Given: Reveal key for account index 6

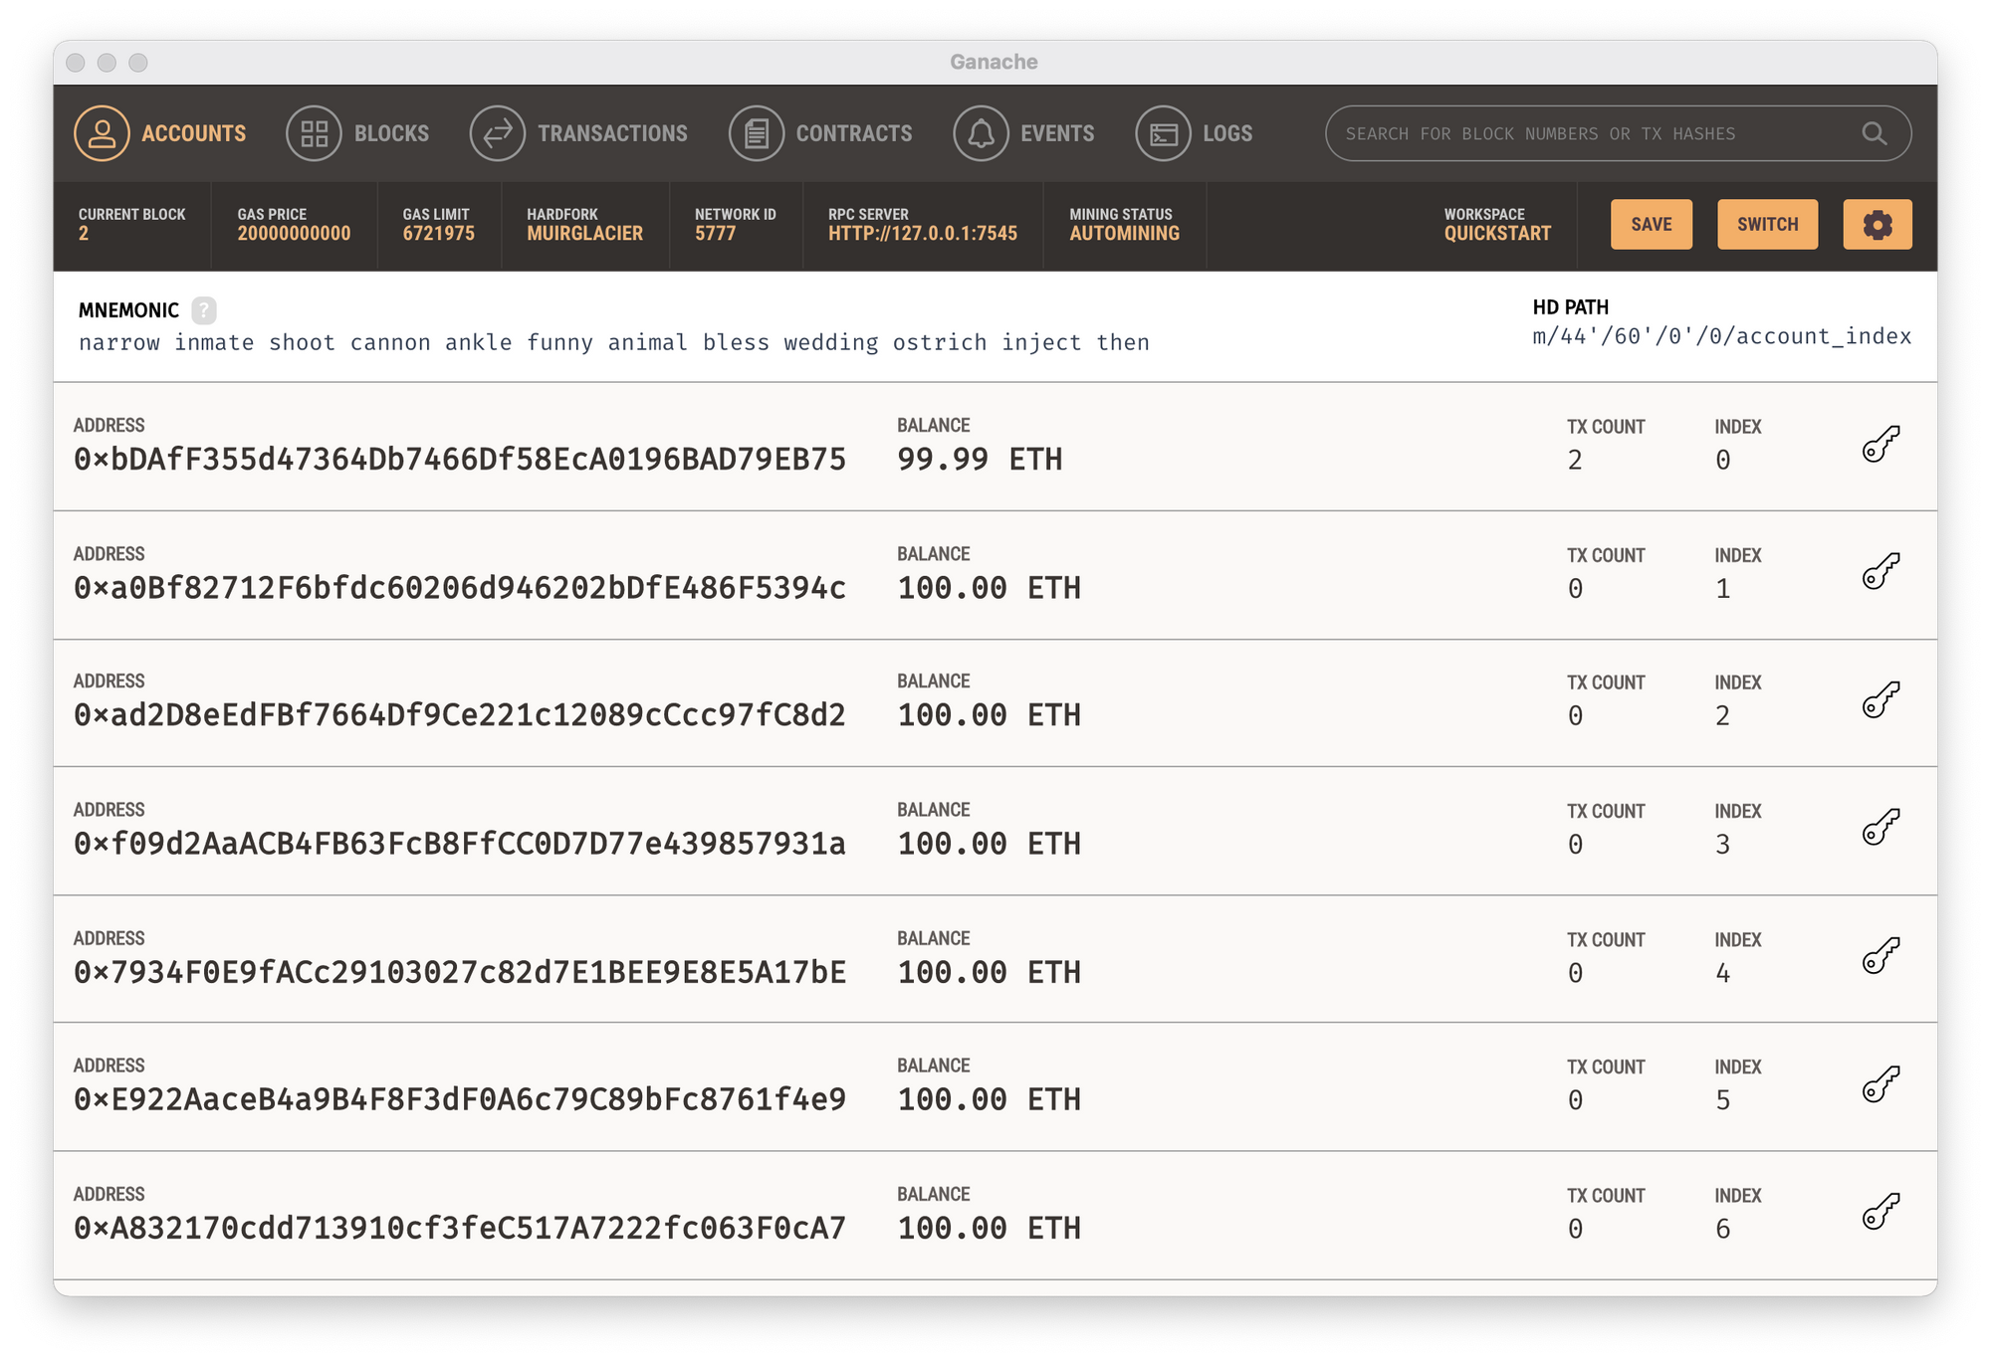Looking at the screenshot, I should click(x=1880, y=1212).
